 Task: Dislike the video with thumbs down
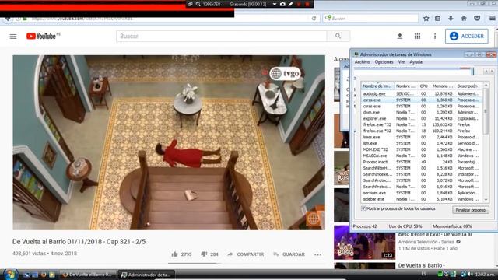click(x=204, y=254)
